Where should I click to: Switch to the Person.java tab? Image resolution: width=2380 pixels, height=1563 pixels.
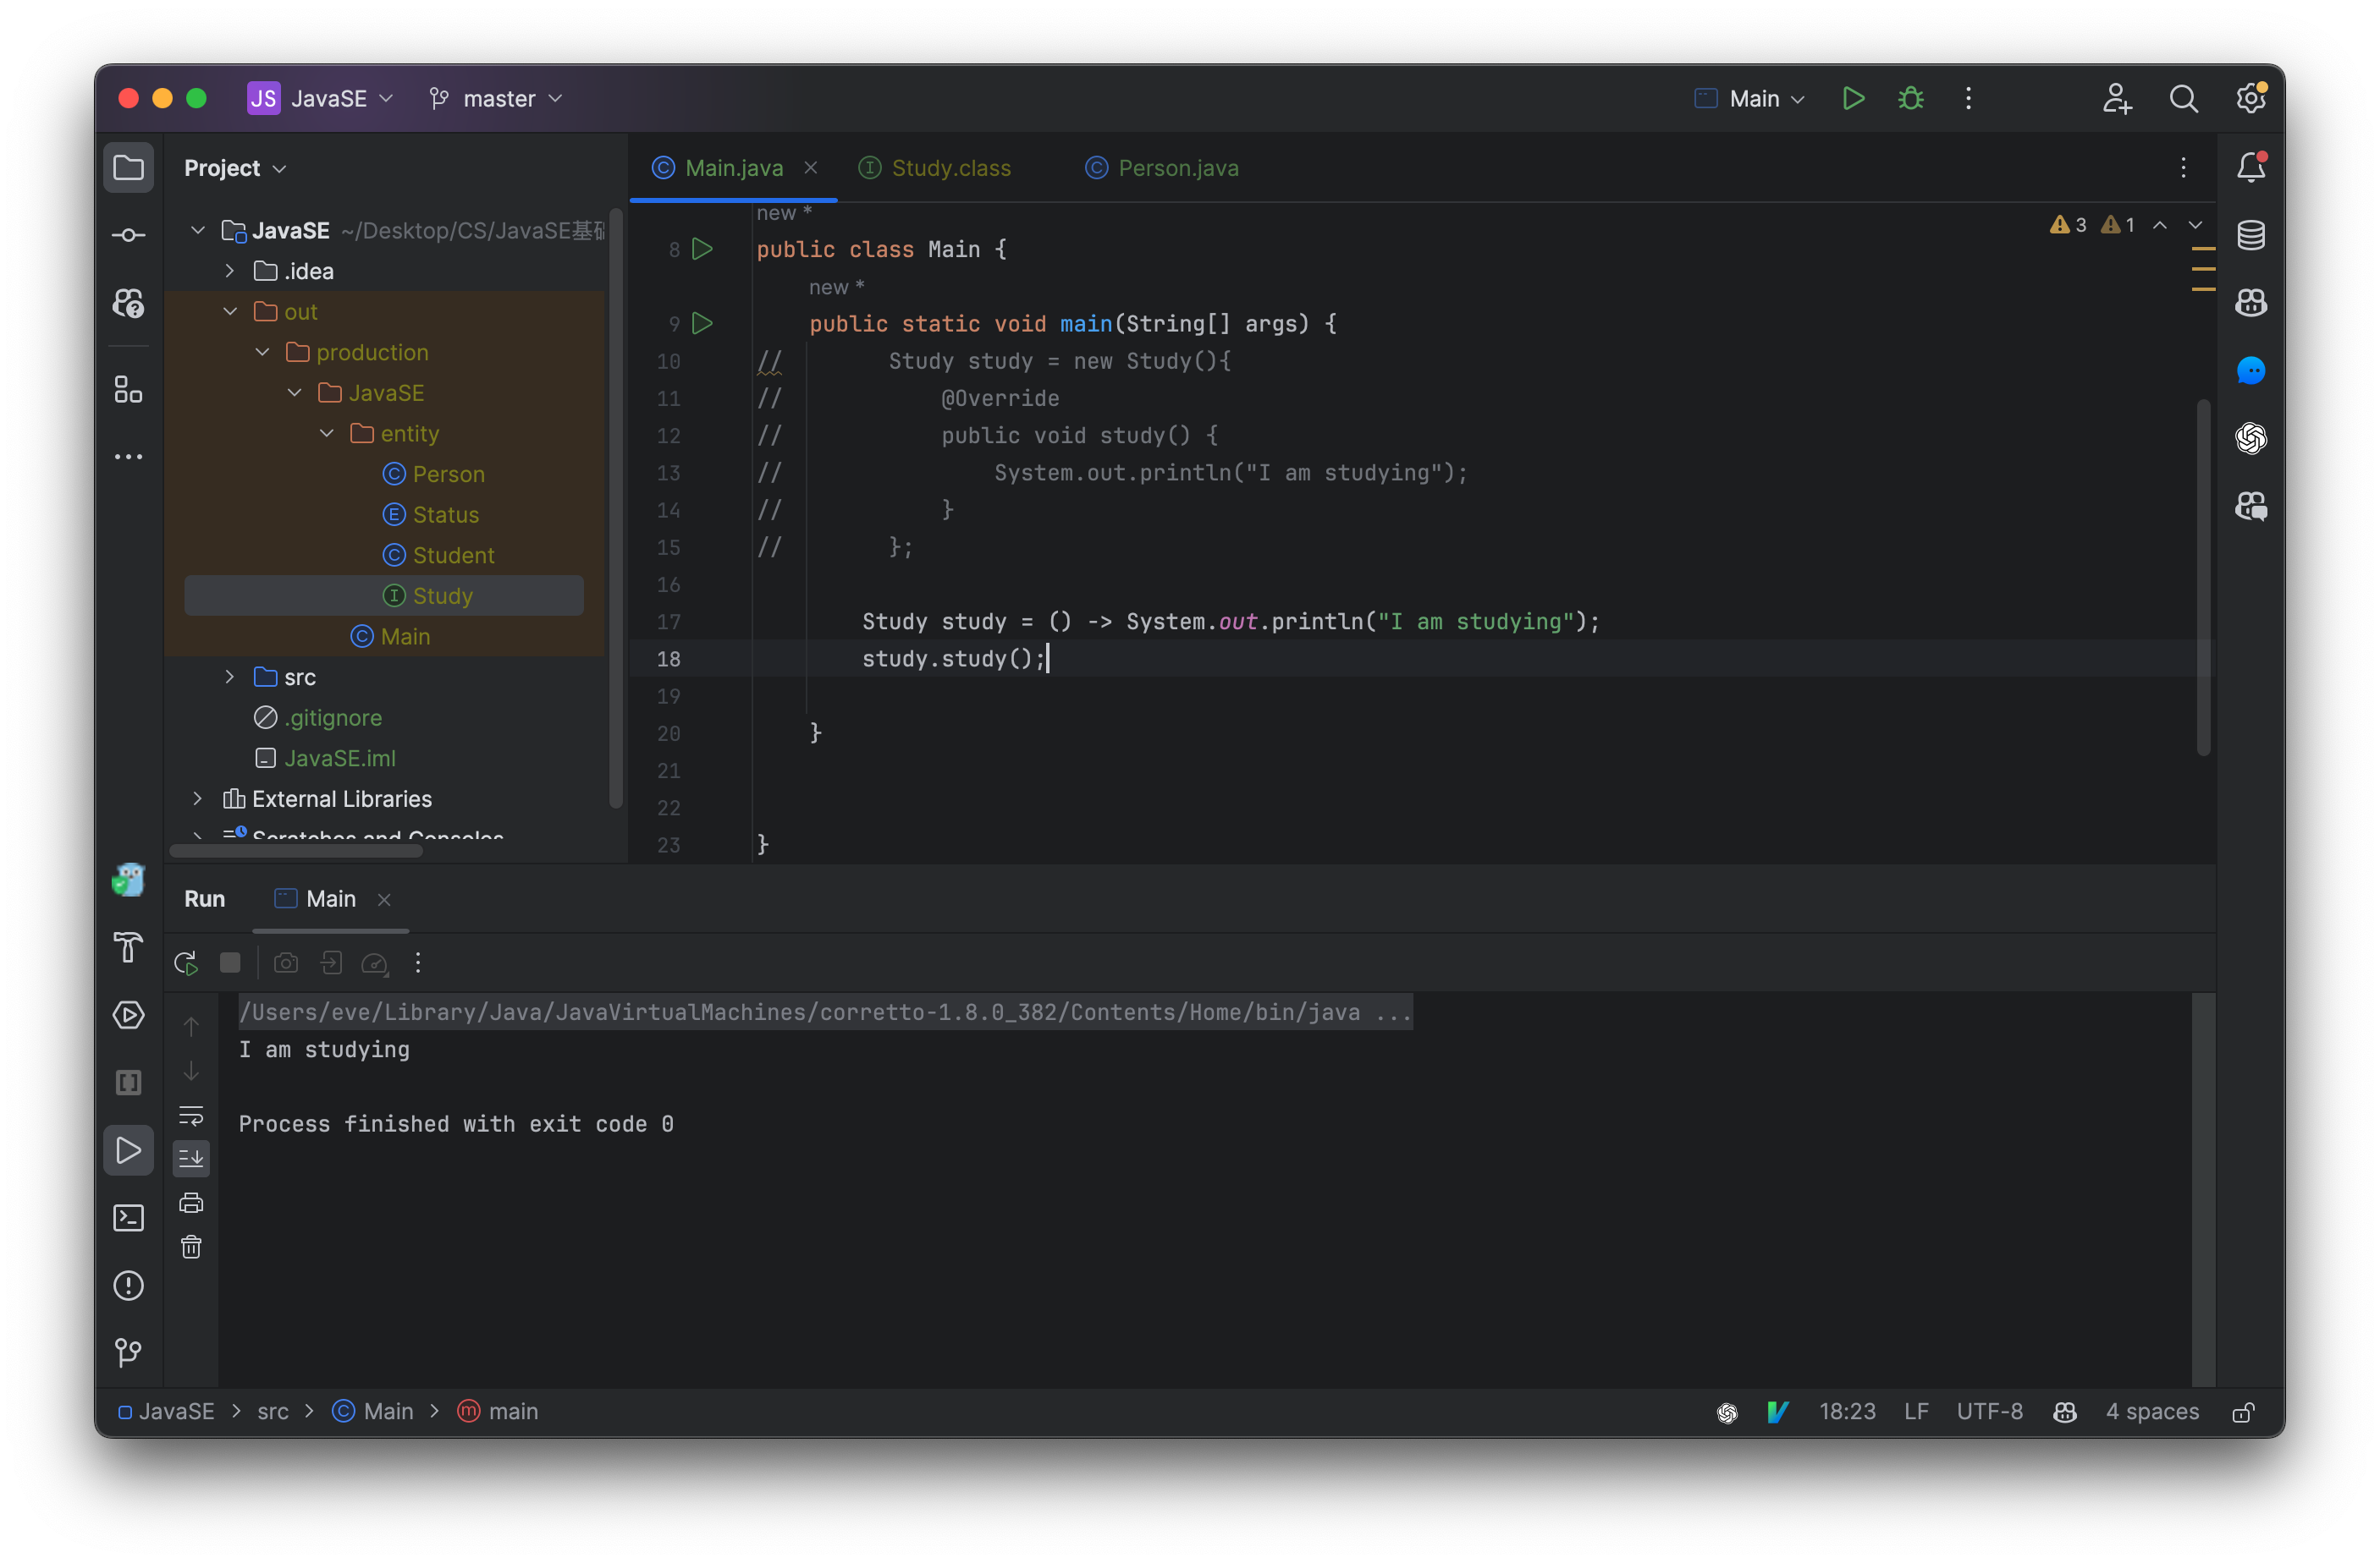(1178, 167)
